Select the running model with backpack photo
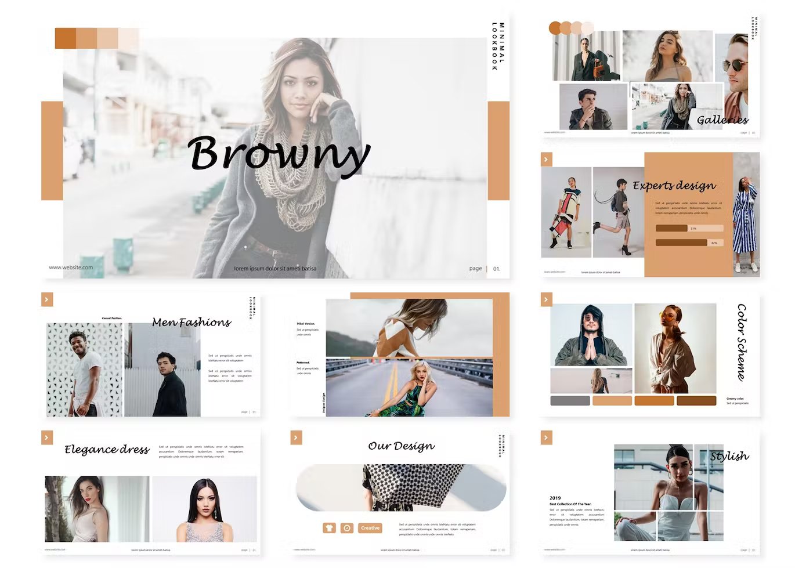Viewport: 795px width, 568px height. tap(619, 212)
